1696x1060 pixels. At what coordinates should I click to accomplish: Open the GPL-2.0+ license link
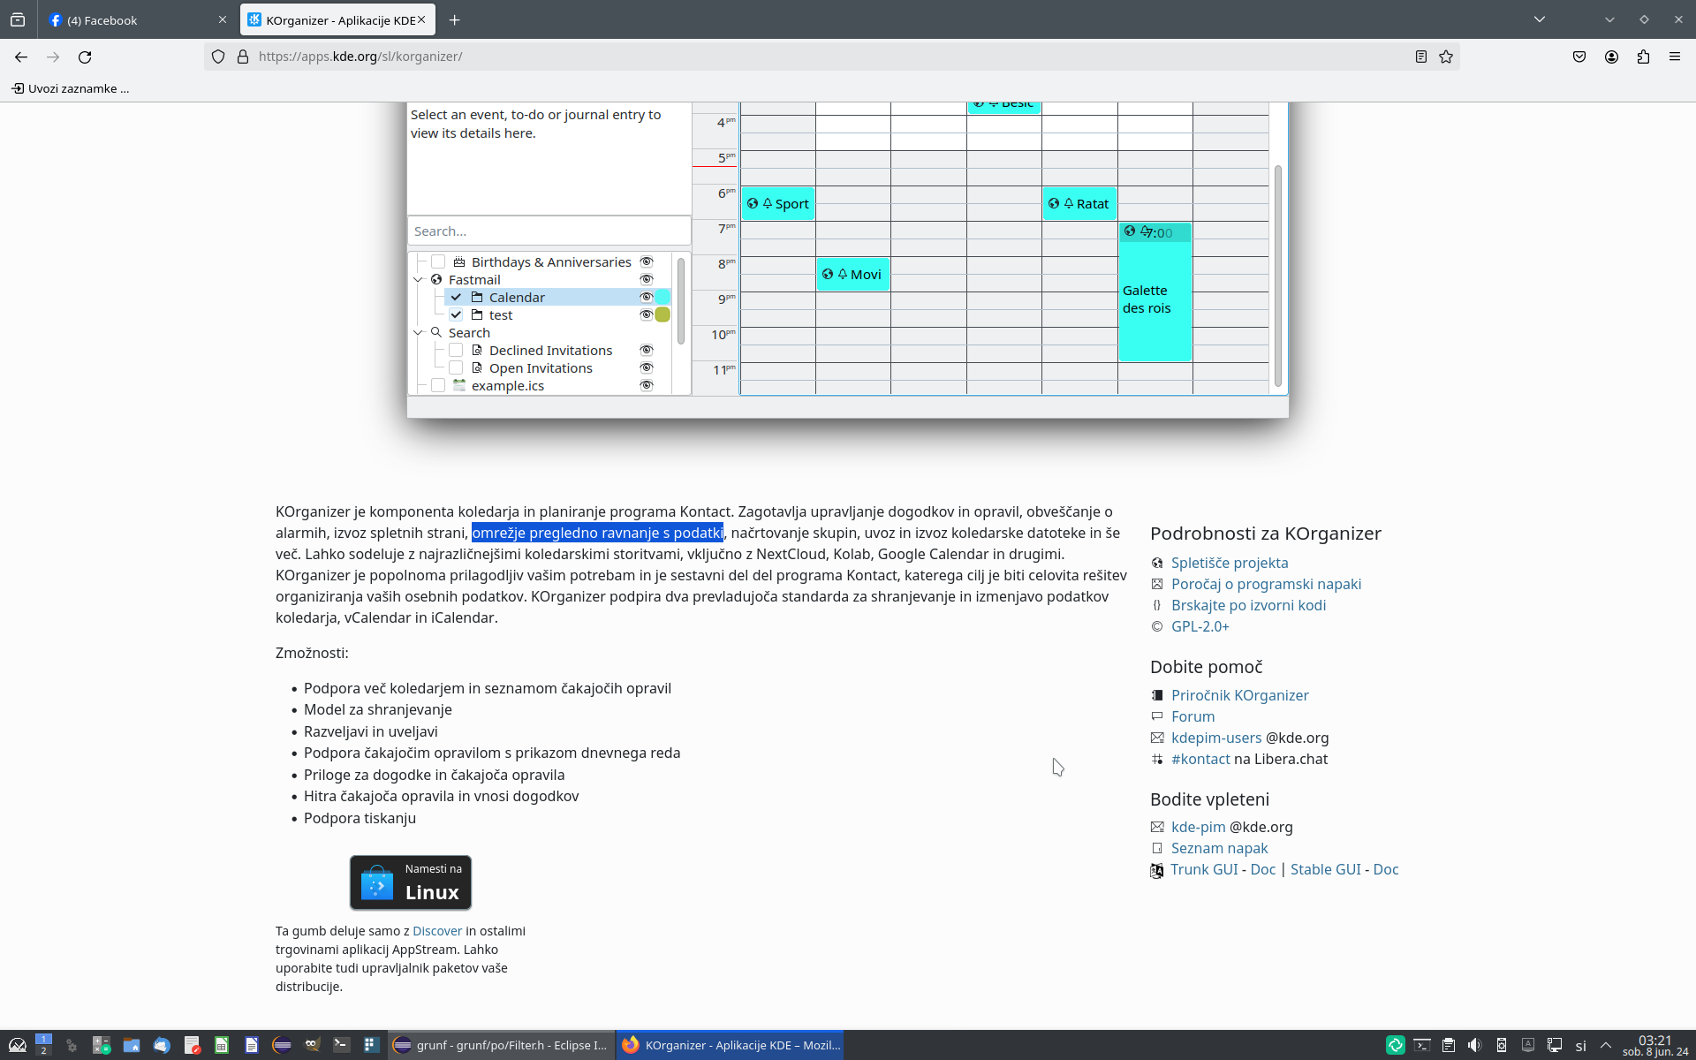pos(1200,626)
